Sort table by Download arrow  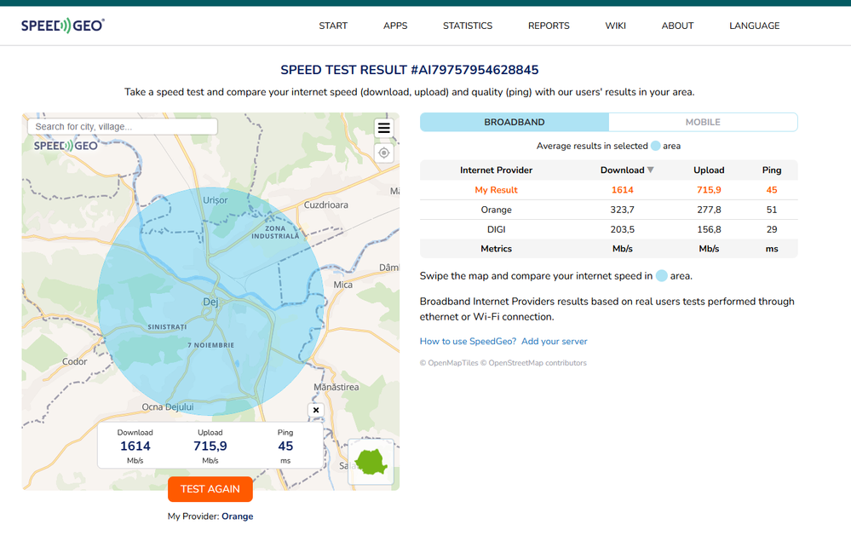point(651,170)
